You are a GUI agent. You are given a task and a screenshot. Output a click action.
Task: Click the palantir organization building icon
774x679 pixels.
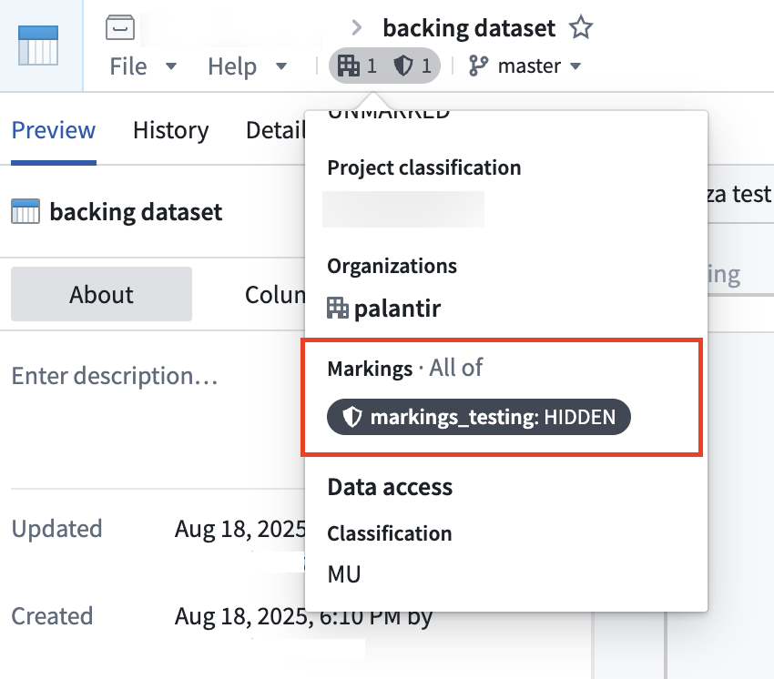point(338,309)
